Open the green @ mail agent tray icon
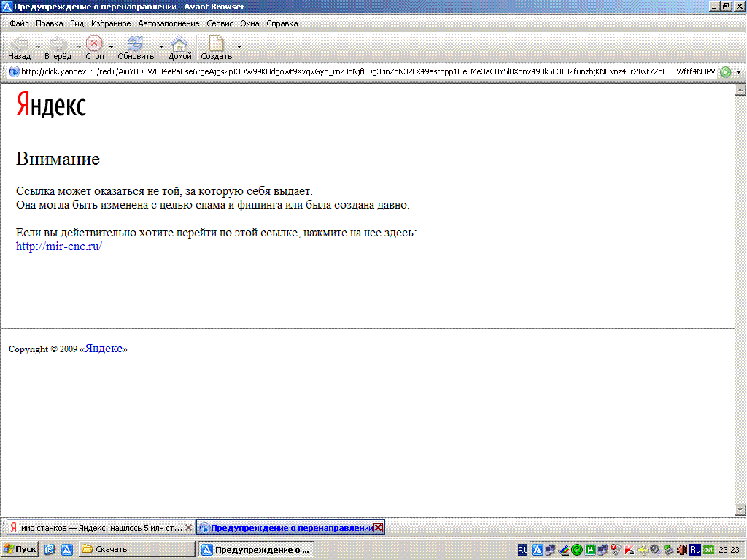Image resolution: width=747 pixels, height=560 pixels. click(x=577, y=550)
